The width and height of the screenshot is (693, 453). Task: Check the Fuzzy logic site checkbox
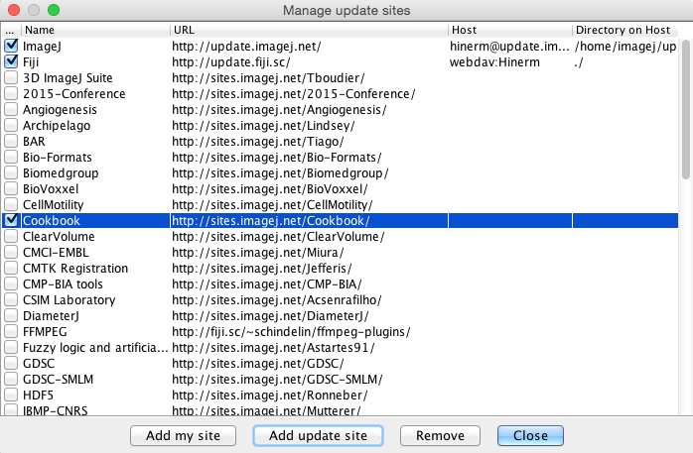click(11, 348)
